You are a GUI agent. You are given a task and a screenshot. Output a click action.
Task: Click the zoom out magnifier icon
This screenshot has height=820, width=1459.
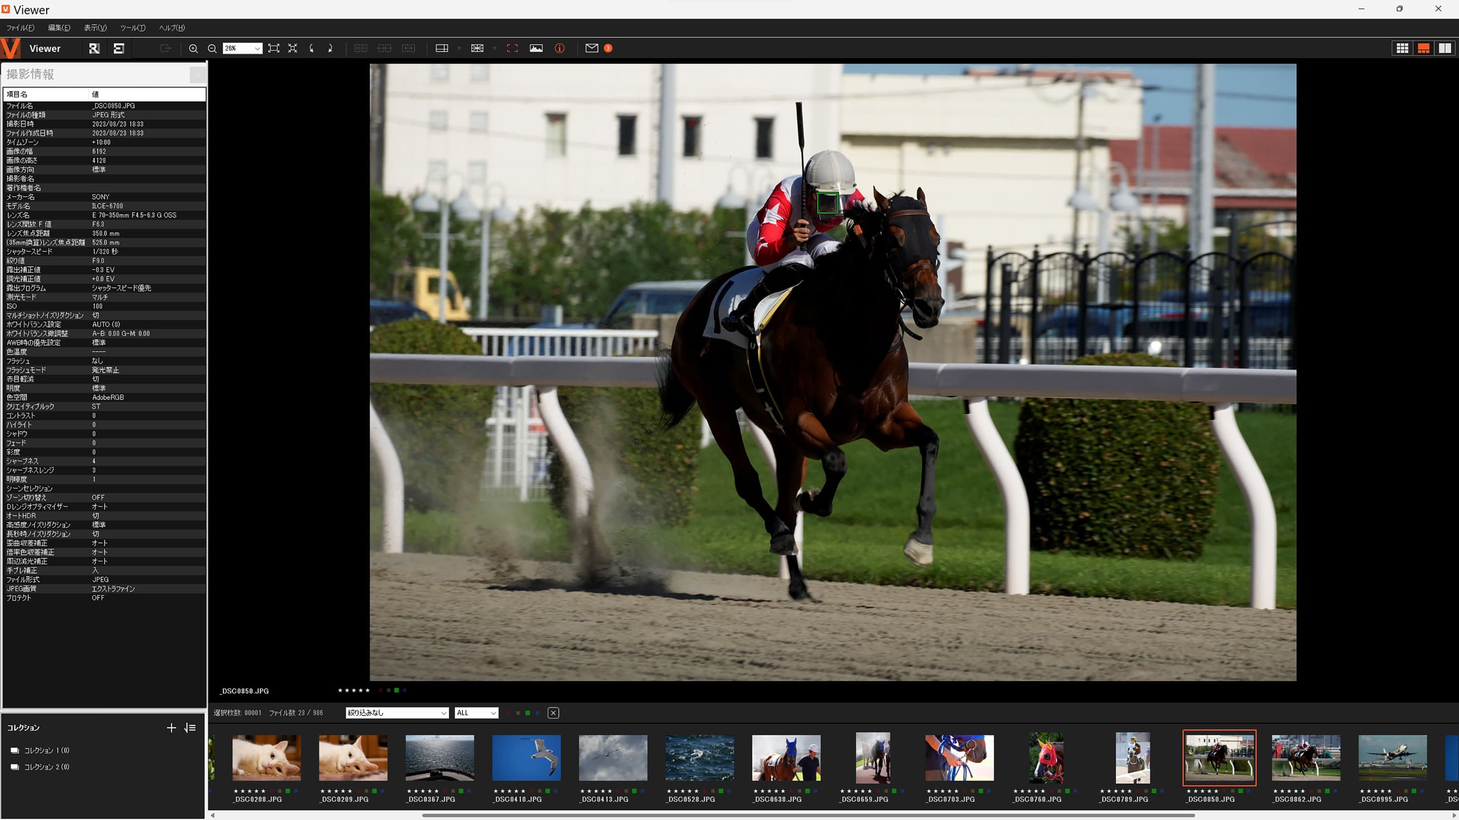click(x=212, y=49)
